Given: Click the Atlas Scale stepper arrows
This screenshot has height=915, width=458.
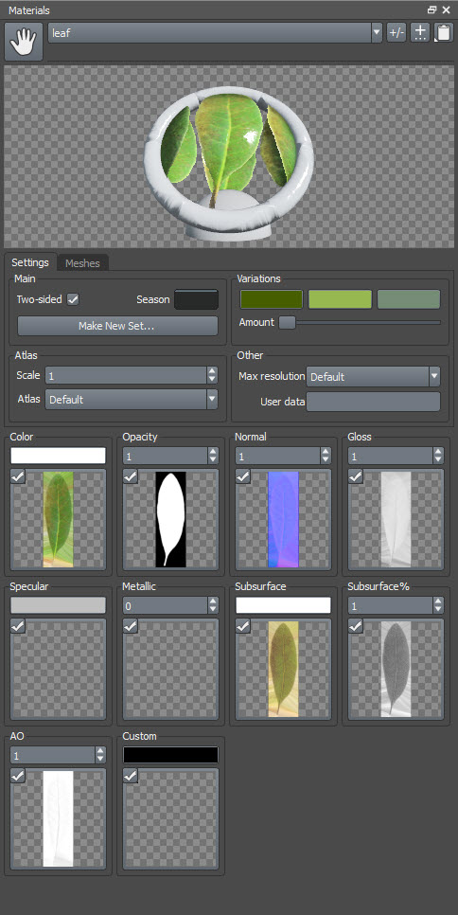Looking at the screenshot, I should point(212,376).
